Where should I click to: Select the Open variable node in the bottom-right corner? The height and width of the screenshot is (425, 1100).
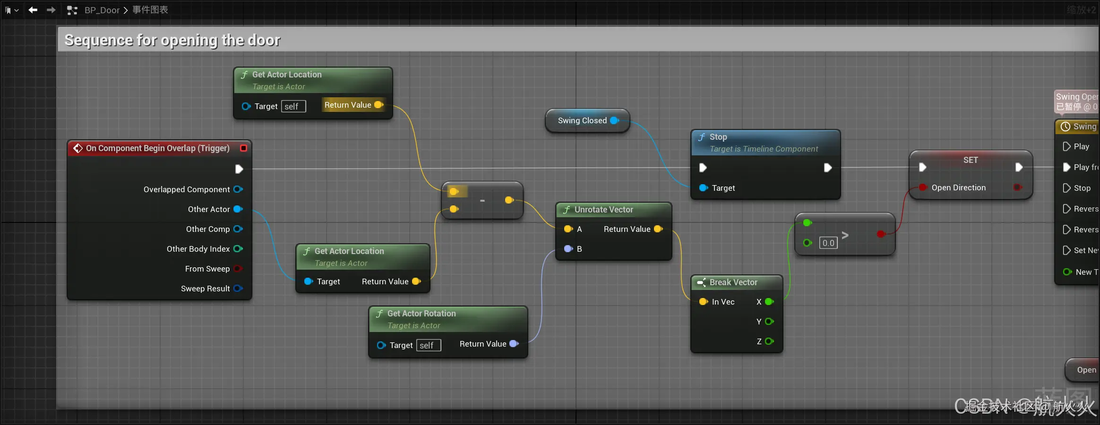click(1083, 370)
